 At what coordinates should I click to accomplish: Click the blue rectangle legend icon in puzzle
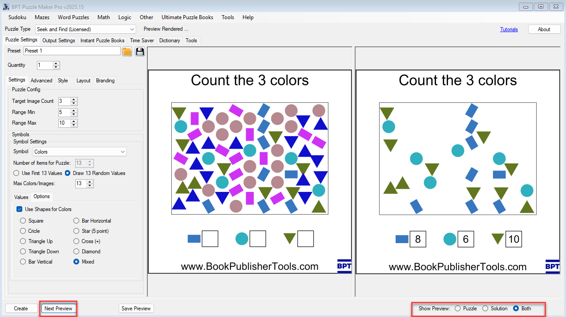point(194,239)
